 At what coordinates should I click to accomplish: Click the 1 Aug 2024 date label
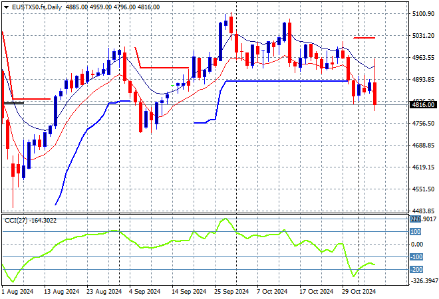(x=18, y=291)
